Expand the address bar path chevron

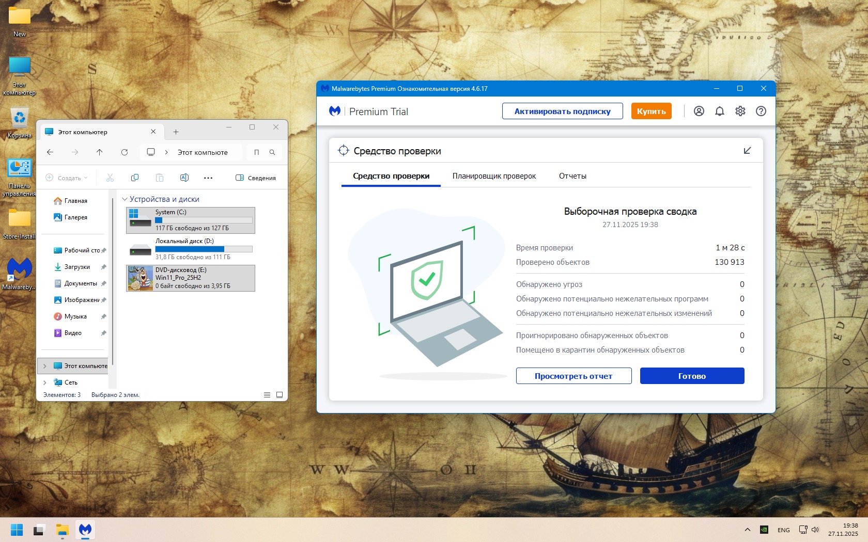click(x=166, y=152)
